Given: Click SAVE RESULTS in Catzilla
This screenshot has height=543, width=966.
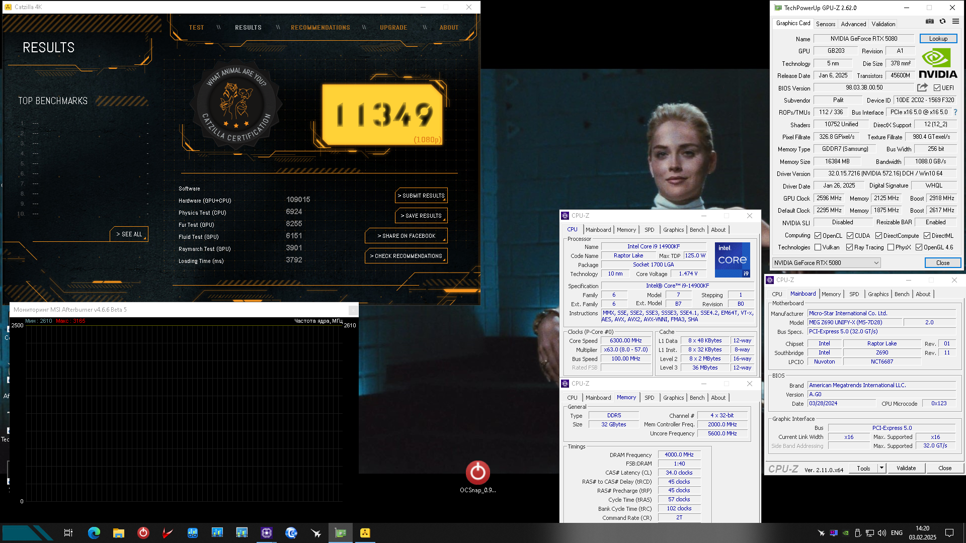Looking at the screenshot, I should (x=422, y=216).
